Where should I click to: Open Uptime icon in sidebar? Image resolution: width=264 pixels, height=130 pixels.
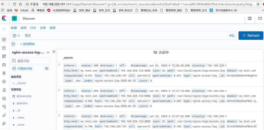4,115
